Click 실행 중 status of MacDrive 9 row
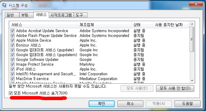The width and height of the screenshot is (206, 111). point(139,79)
